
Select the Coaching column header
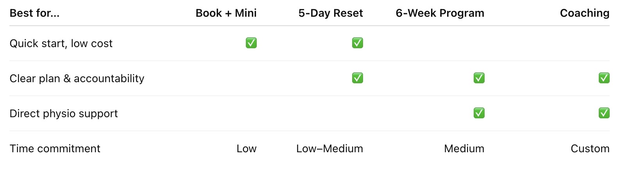tap(584, 13)
